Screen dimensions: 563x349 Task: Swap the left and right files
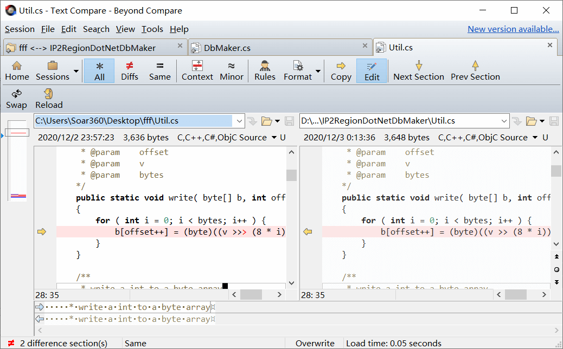(16, 99)
